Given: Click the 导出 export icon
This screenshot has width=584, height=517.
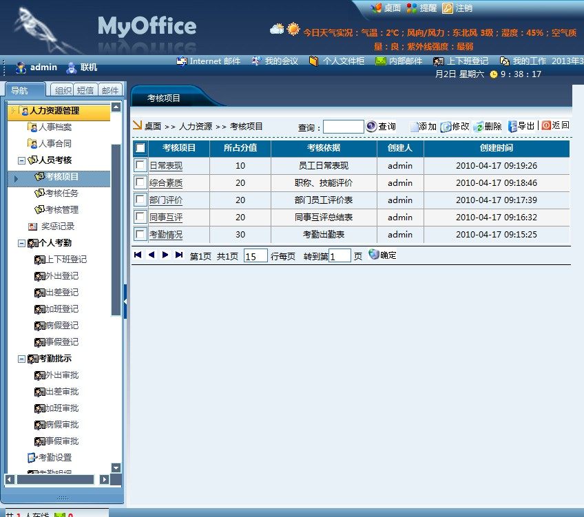Looking at the screenshot, I should pyautogui.click(x=512, y=126).
